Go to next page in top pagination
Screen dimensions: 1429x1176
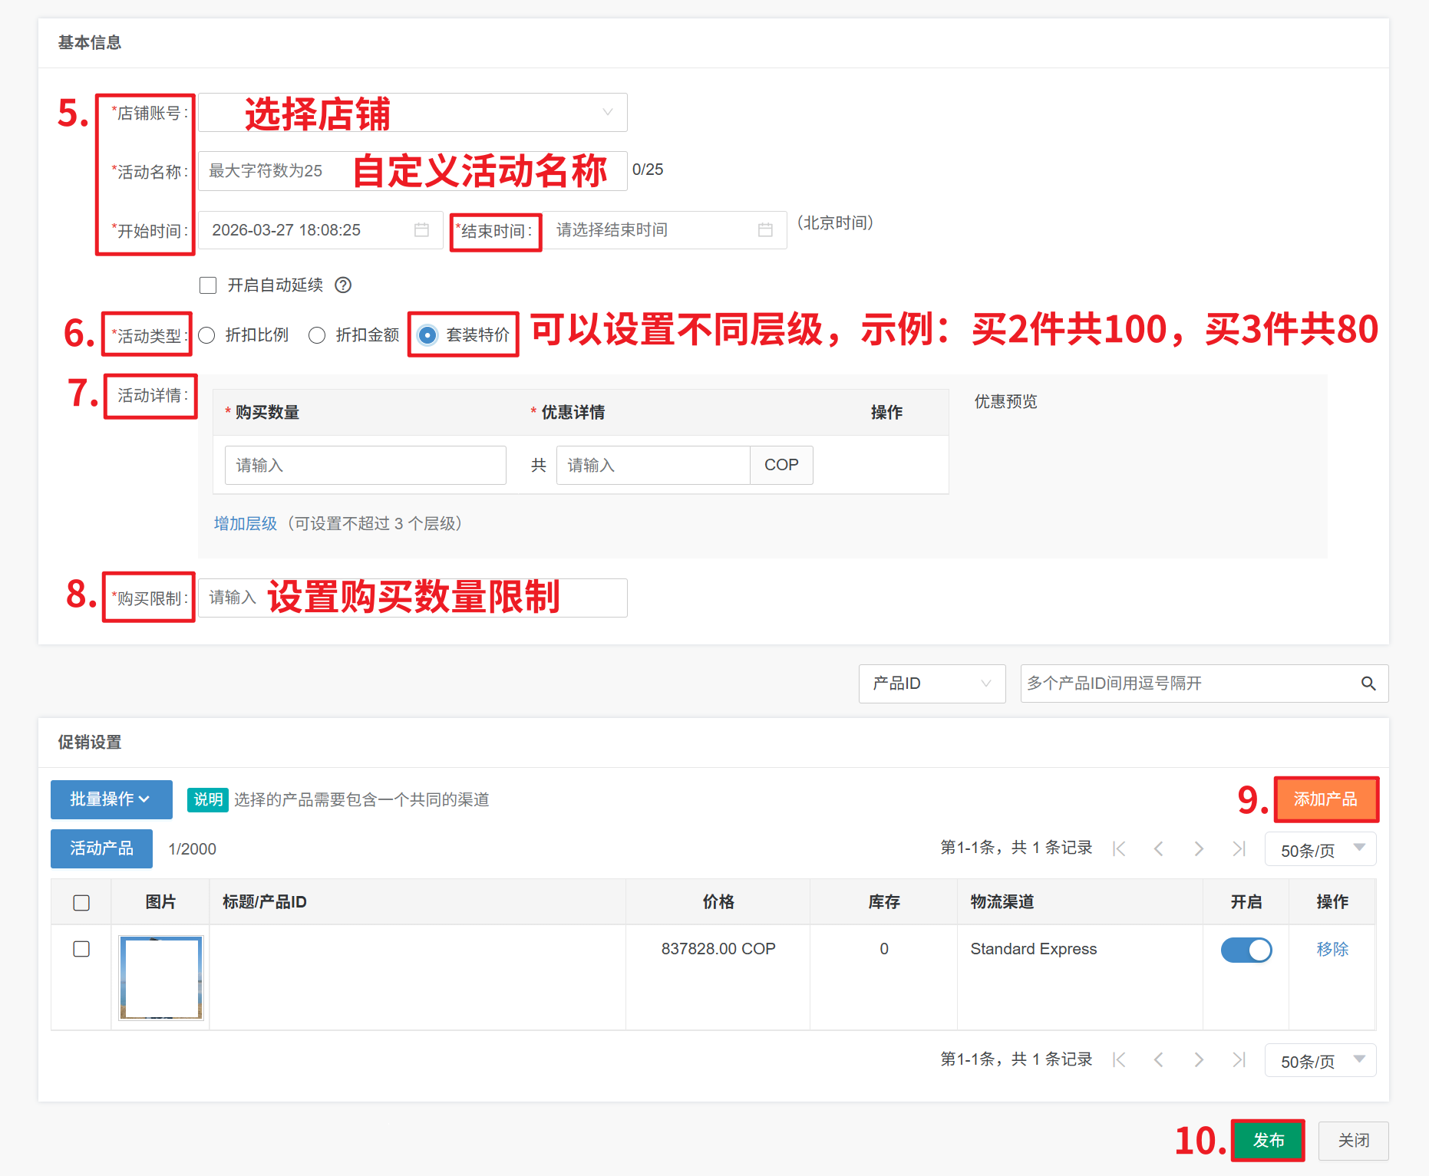click(1199, 848)
